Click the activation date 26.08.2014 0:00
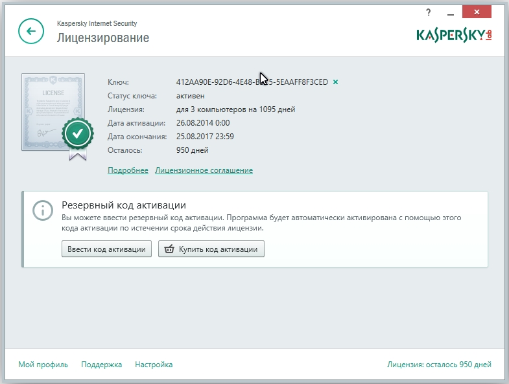Viewport: 509px width, 384px height. 203,123
